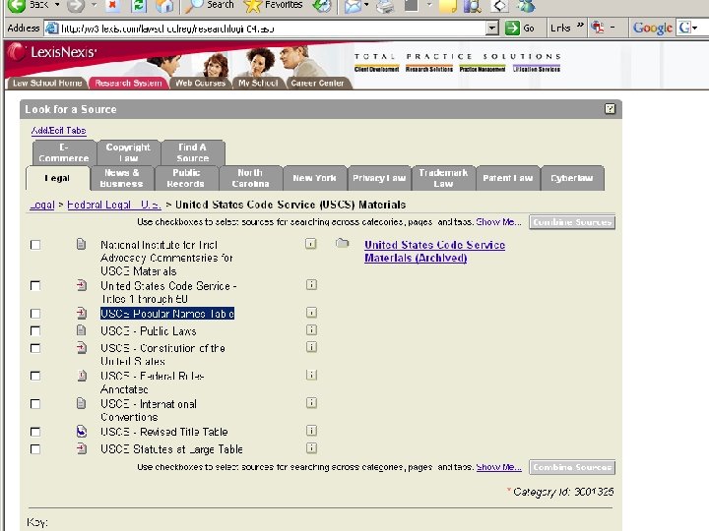Click the browser Forward arrow
The height and width of the screenshot is (531, 709).
77,6
